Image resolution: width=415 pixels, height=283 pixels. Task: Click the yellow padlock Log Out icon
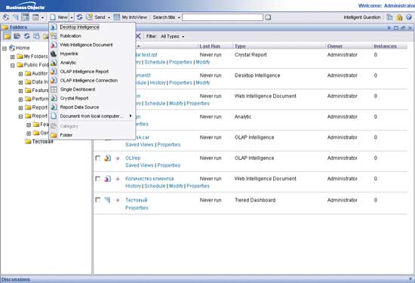tap(399, 17)
